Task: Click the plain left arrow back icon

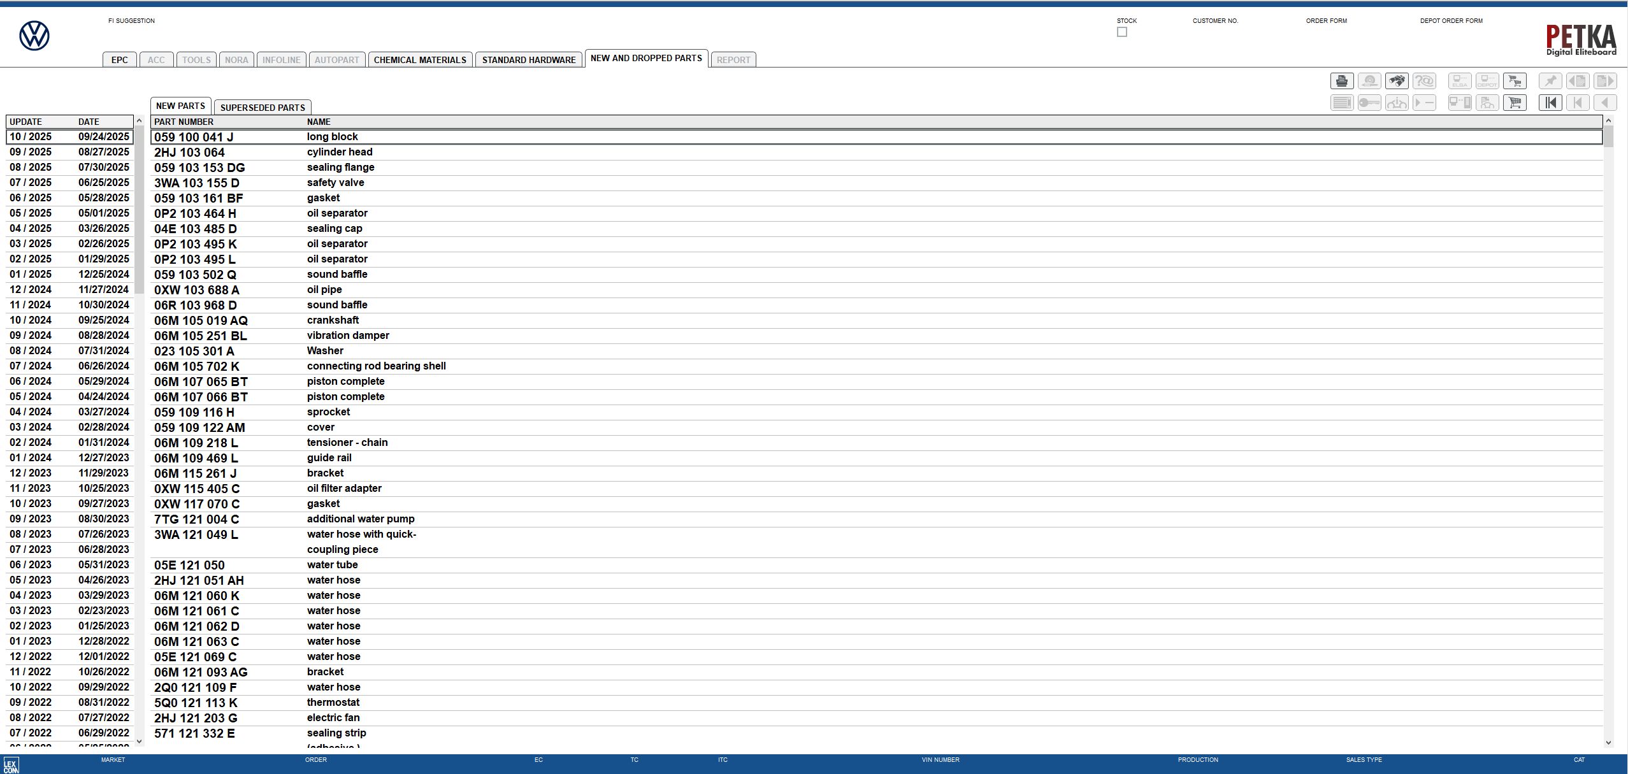Action: tap(1605, 103)
